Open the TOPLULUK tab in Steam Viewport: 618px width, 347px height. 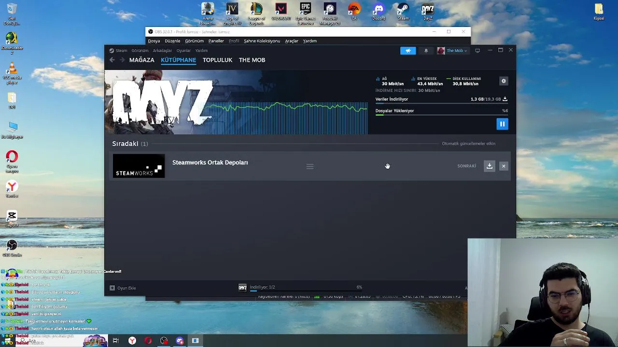(x=217, y=60)
